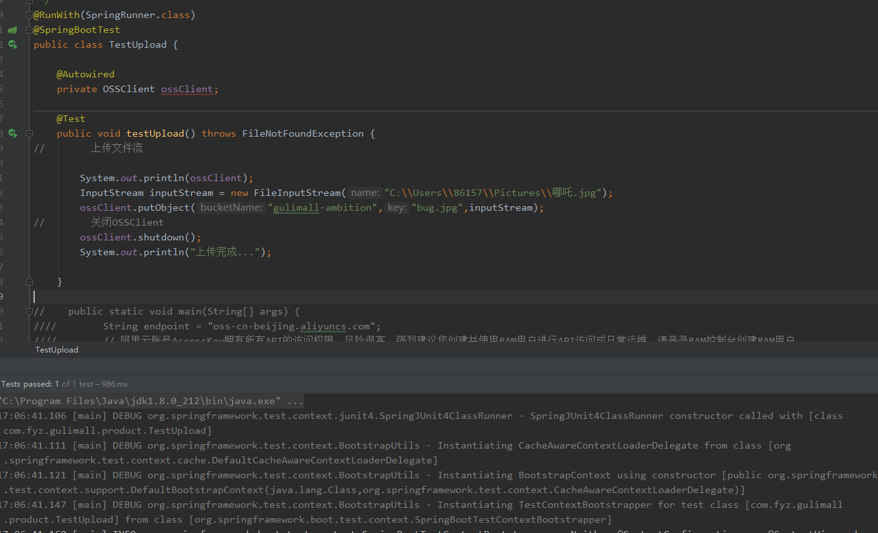Image resolution: width=878 pixels, height=533 pixels.
Task: Toggle fold marker at commented-out main method
Action: point(29,311)
